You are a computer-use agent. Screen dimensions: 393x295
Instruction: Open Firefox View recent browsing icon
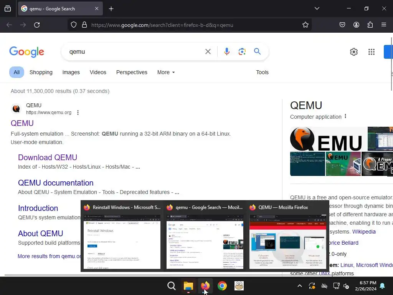pyautogui.click(x=8, y=8)
